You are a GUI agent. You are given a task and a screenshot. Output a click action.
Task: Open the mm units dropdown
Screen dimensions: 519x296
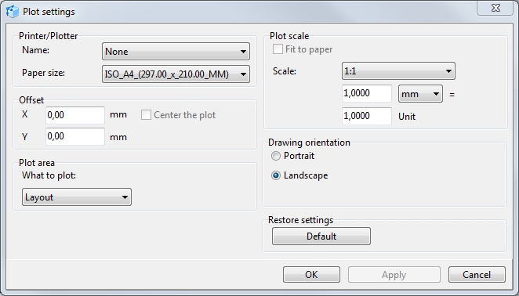(420, 94)
